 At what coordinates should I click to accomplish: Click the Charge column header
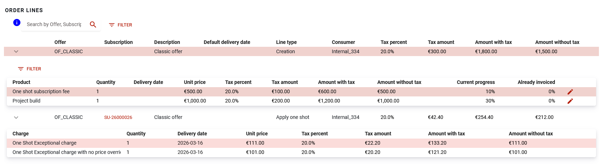click(20, 134)
